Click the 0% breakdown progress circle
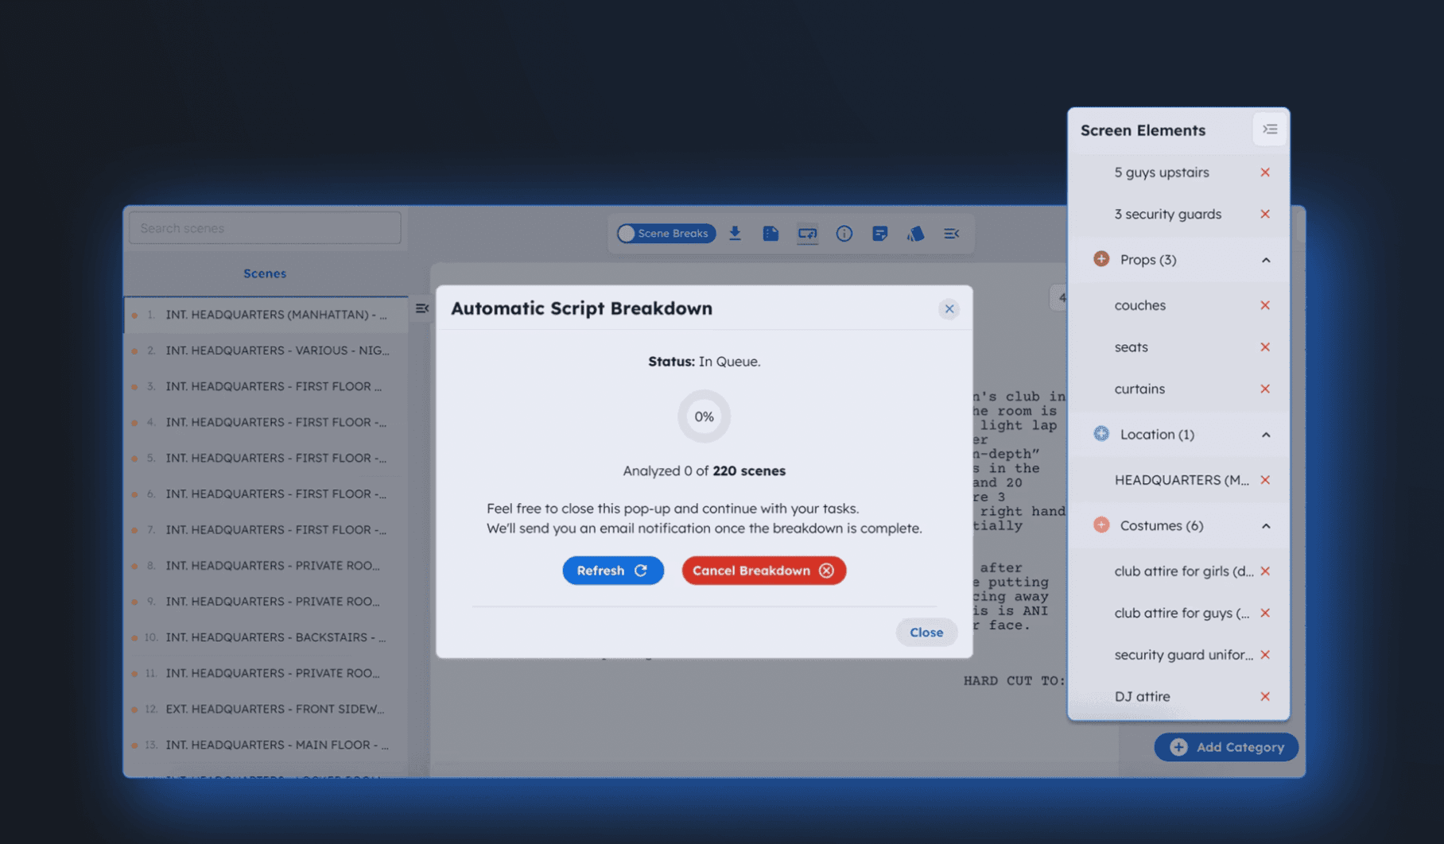Viewport: 1444px width, 844px height. (x=703, y=416)
